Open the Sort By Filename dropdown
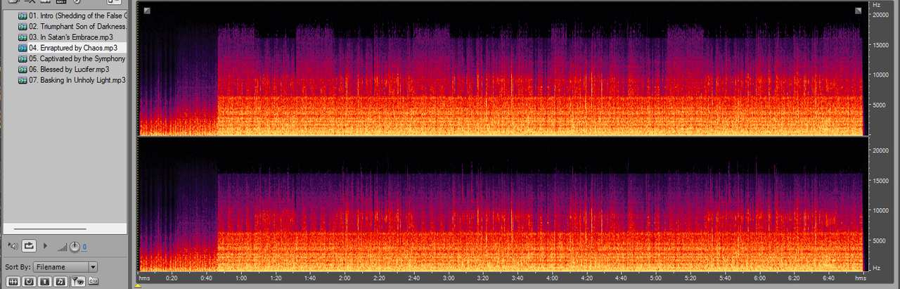Screen dimensions: 900x289 tap(65, 267)
